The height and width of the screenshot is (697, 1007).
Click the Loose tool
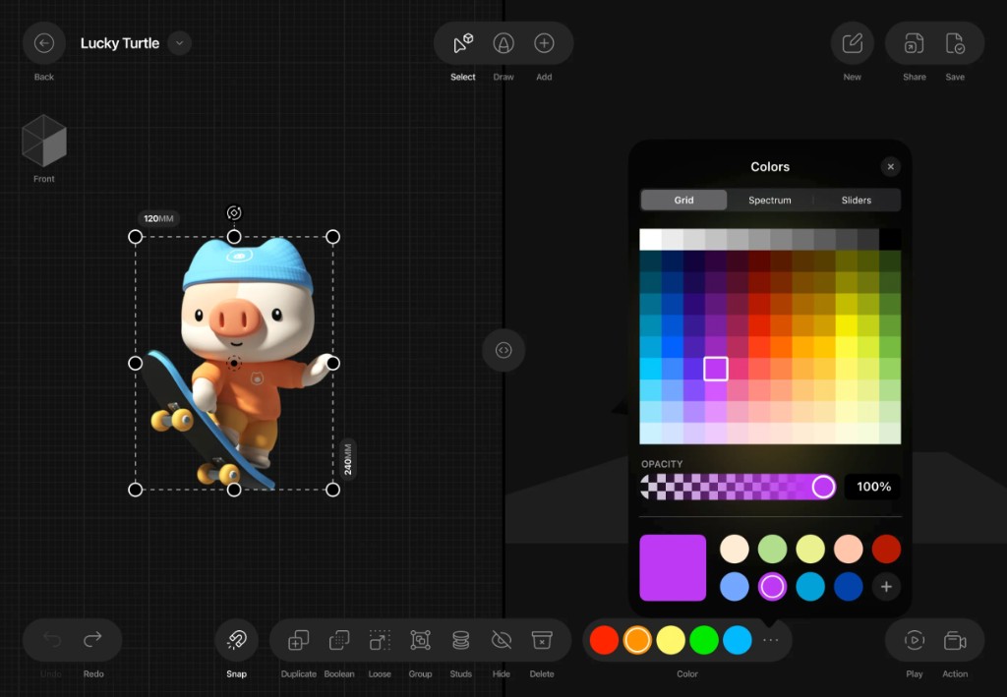click(x=380, y=640)
